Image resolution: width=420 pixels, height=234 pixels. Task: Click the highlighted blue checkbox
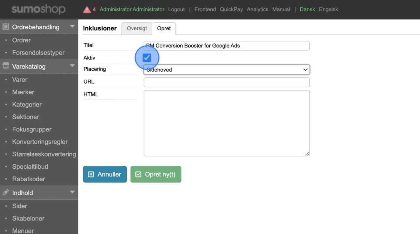(x=147, y=57)
